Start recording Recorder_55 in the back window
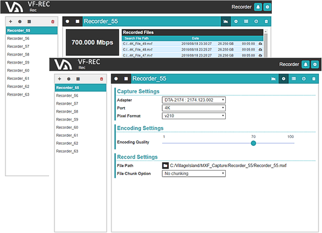 tap(67, 21)
